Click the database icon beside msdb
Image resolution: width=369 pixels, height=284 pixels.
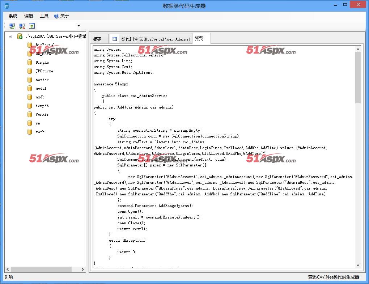coord(30,97)
